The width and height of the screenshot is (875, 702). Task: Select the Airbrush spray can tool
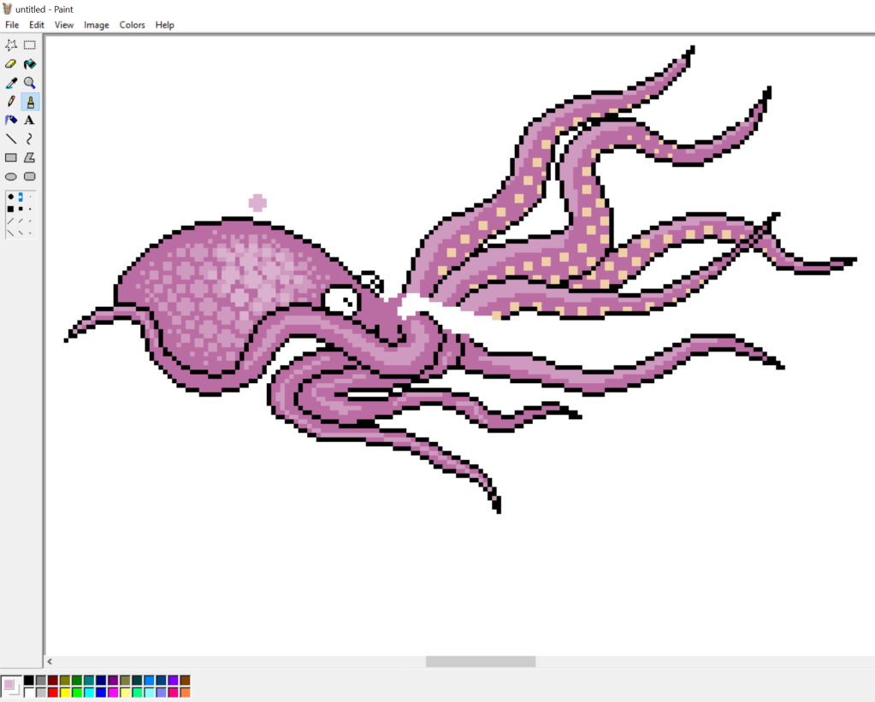11,121
